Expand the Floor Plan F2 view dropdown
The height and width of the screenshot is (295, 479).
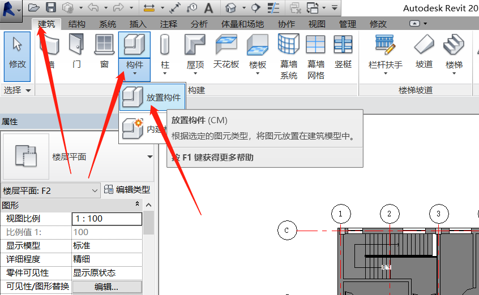[x=95, y=190]
